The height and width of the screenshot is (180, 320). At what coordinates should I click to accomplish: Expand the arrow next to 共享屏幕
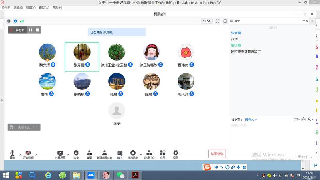click(x=68, y=154)
